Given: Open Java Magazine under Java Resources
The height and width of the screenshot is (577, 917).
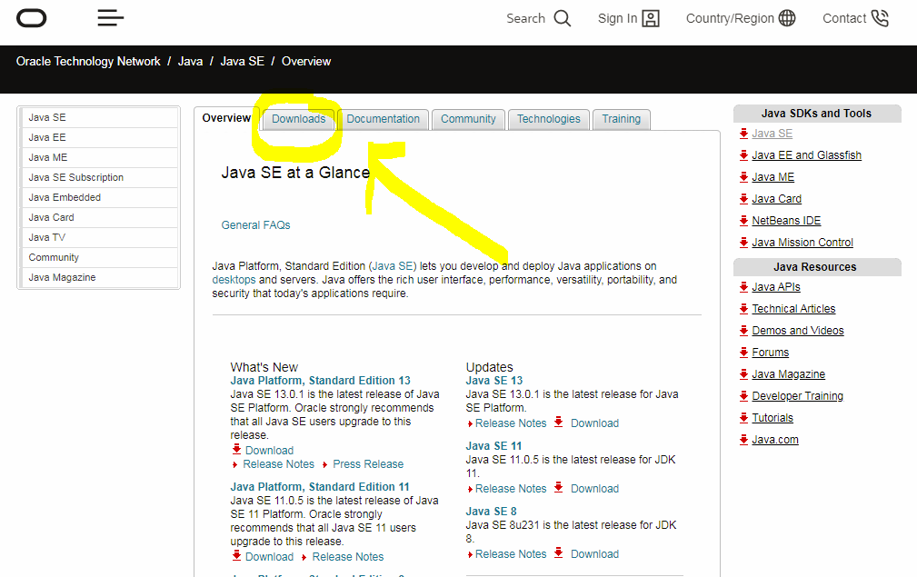Looking at the screenshot, I should 788,374.
